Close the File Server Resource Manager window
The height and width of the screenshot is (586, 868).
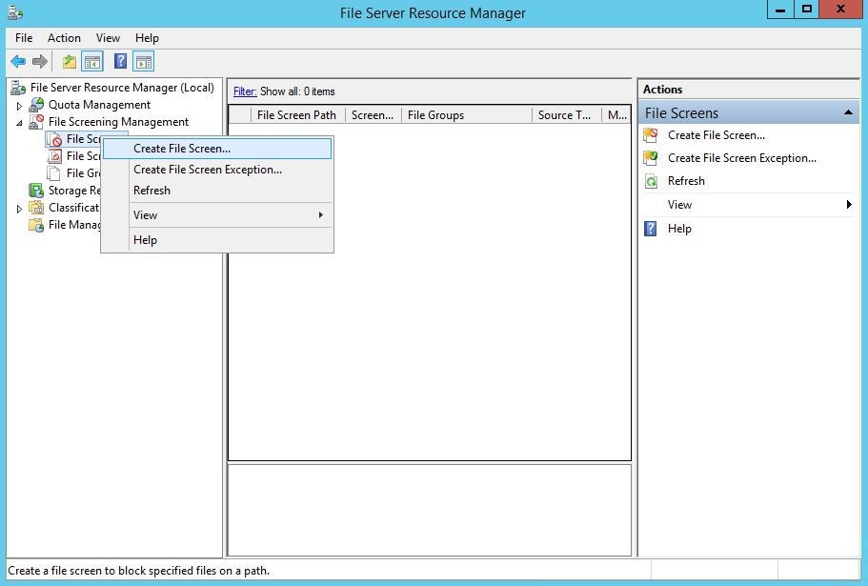point(841,10)
